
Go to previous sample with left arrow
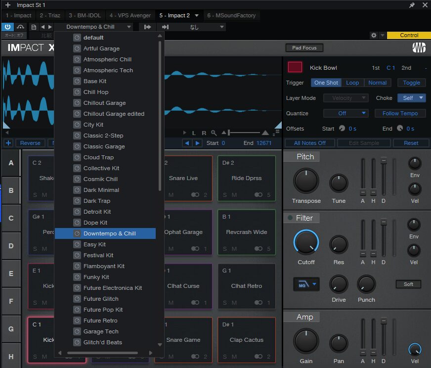[x=187, y=143]
